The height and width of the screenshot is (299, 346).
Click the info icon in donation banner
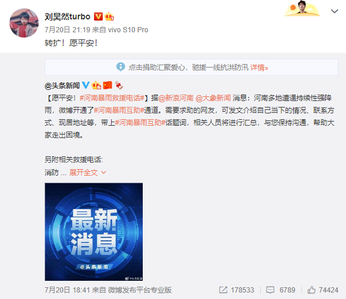coord(120,67)
